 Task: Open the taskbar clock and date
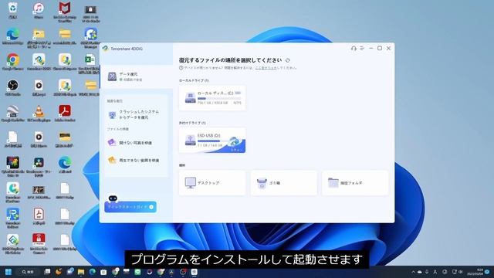point(475,272)
